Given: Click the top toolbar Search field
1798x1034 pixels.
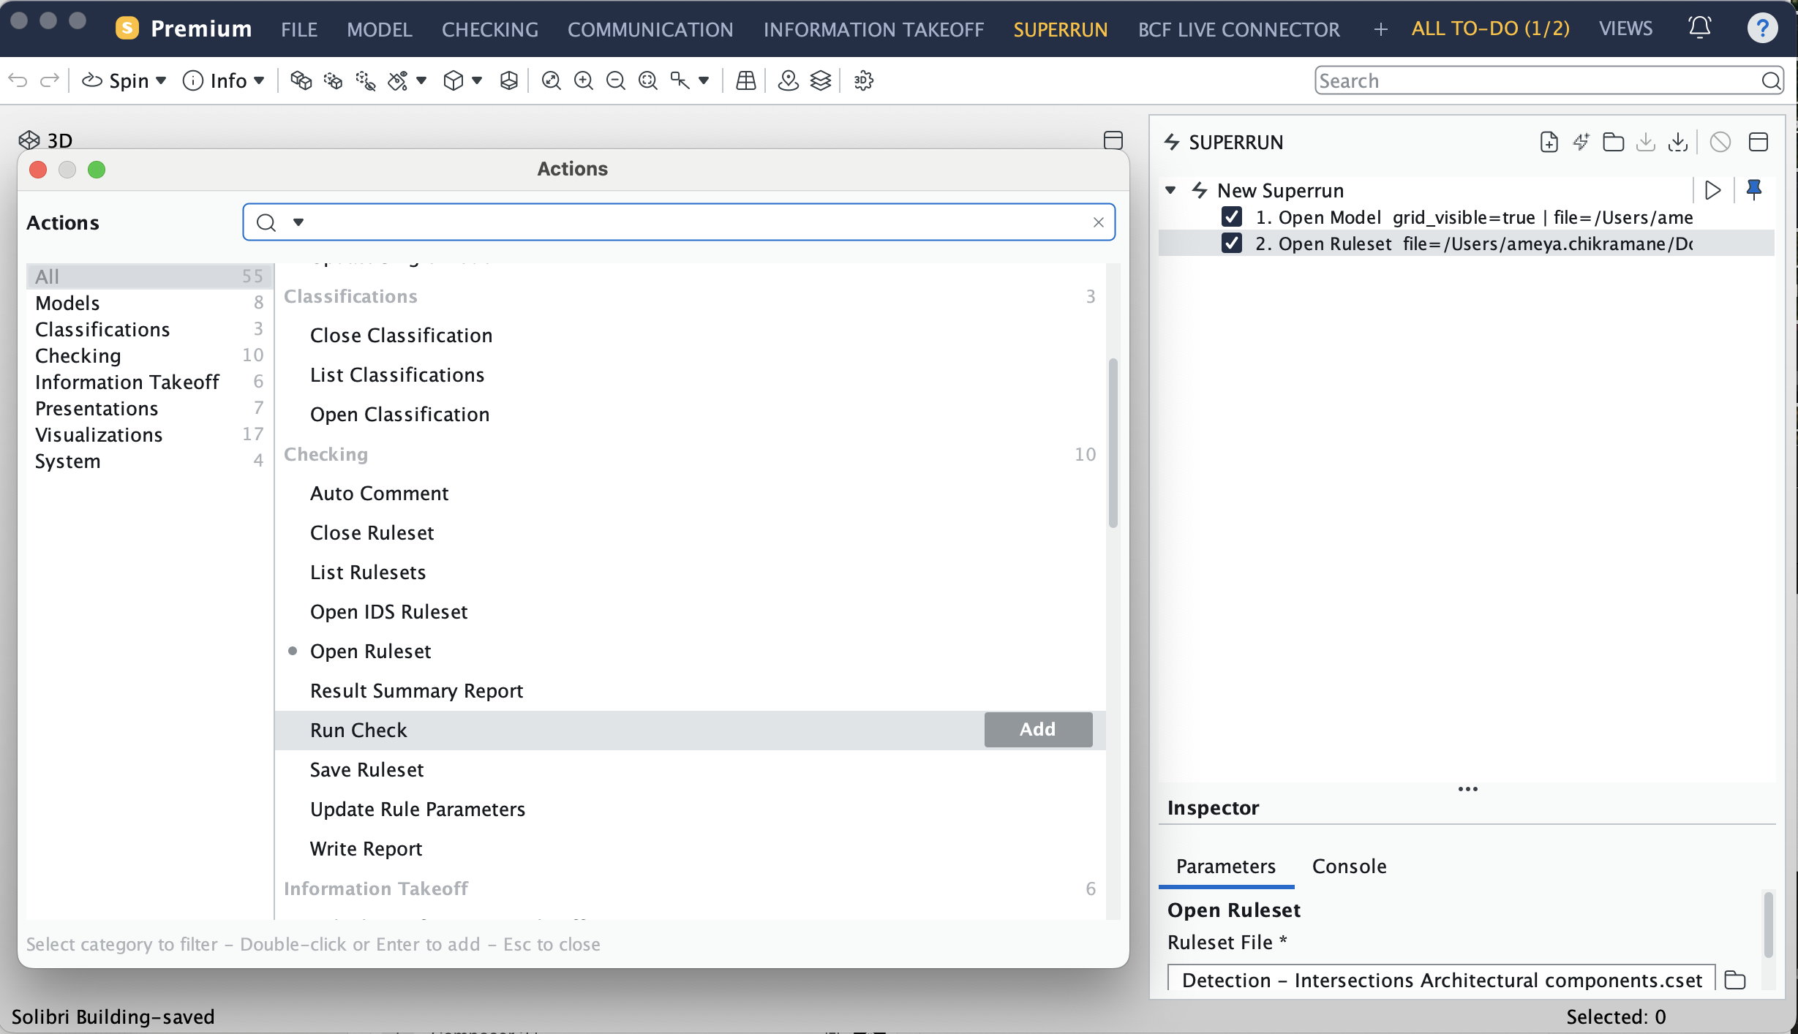Looking at the screenshot, I should [x=1549, y=80].
